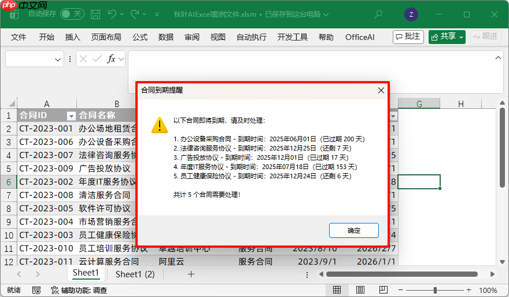Open the 自动执行 ribbon tab
The image size is (509, 297).
point(252,37)
